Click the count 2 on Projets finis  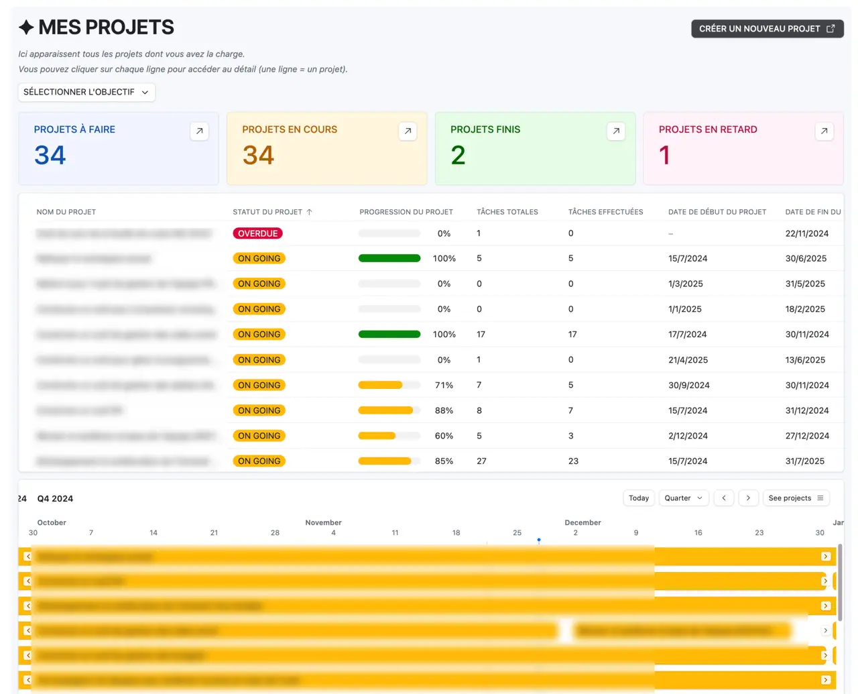pos(458,156)
